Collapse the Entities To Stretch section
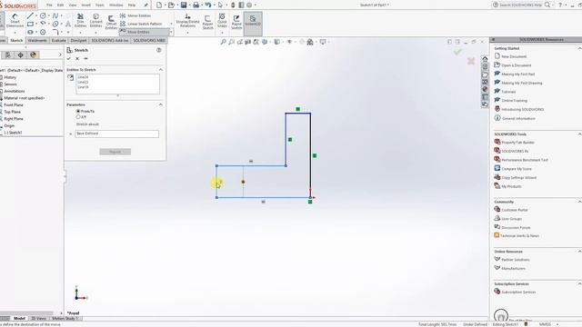The width and height of the screenshot is (582, 327). [x=161, y=70]
